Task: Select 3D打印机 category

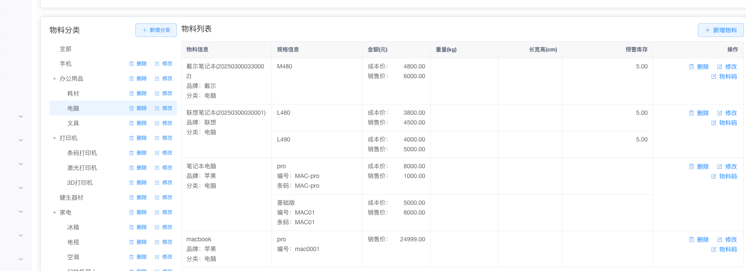Action: tap(80, 183)
